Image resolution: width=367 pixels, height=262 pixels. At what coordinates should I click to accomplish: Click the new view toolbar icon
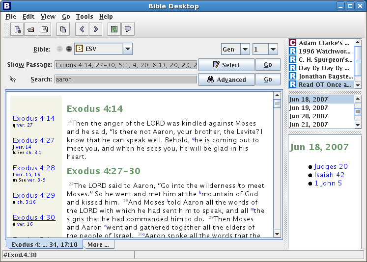[x=17, y=29]
